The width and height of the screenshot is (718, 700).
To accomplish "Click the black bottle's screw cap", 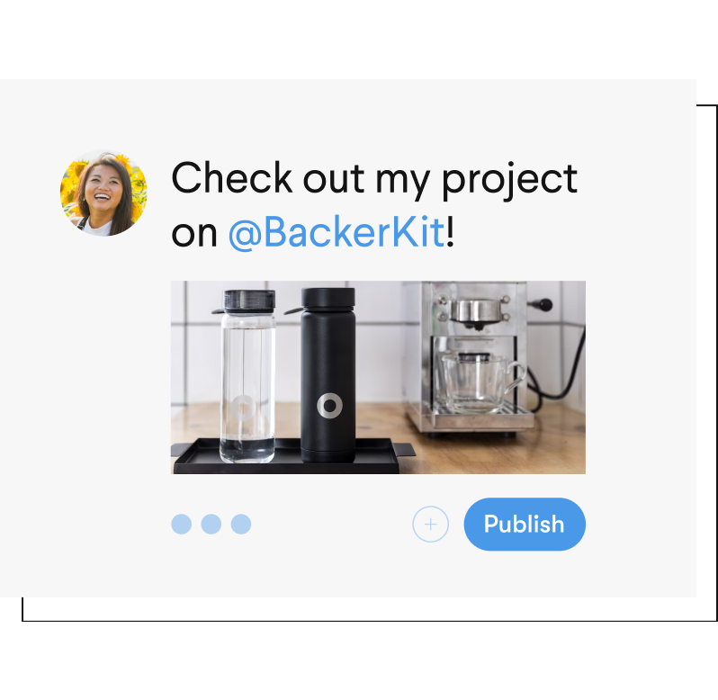I will [328, 298].
